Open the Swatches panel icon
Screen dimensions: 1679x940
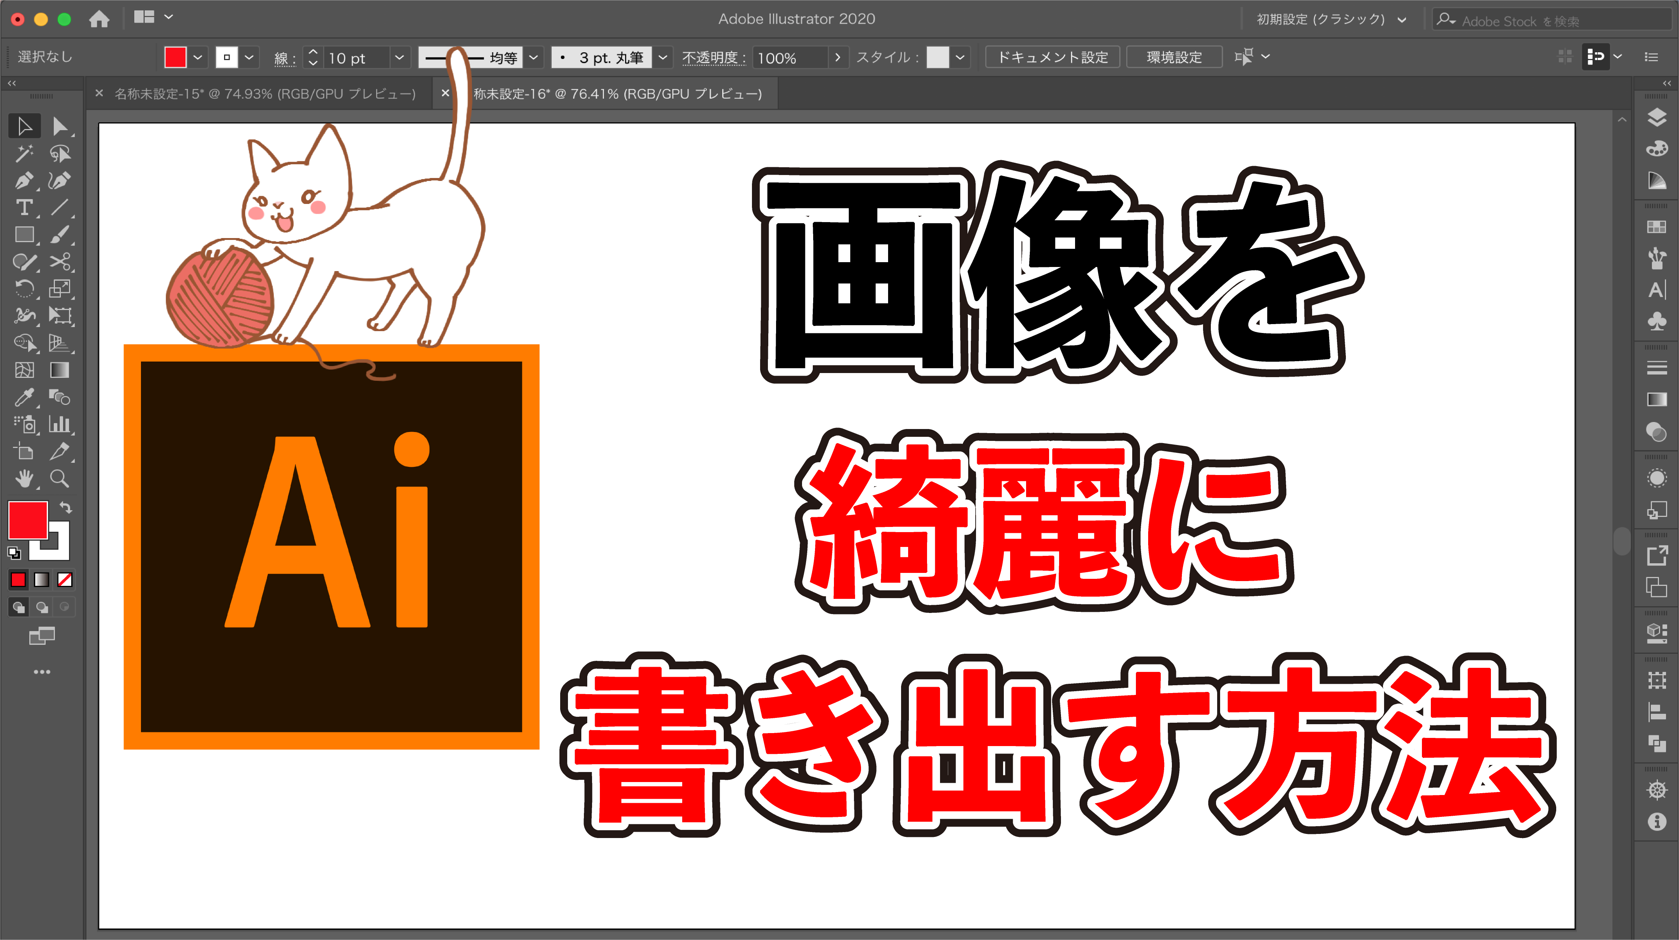coord(1656,227)
